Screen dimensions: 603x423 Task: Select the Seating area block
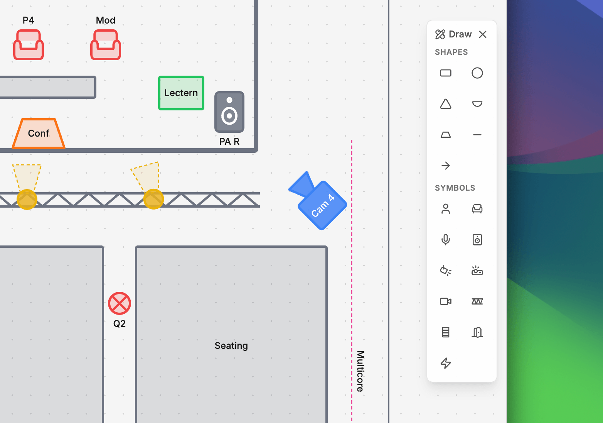pos(231,334)
